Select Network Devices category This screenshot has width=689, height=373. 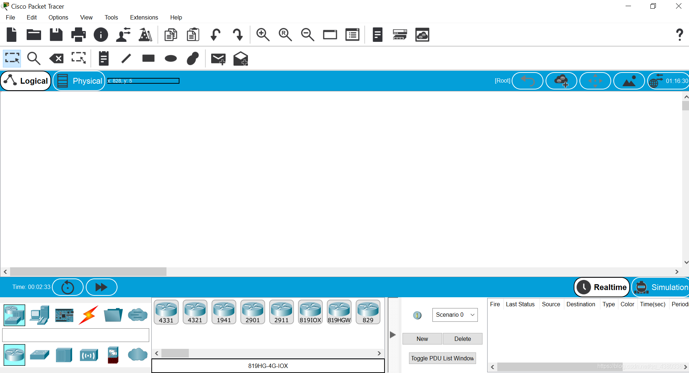point(14,315)
